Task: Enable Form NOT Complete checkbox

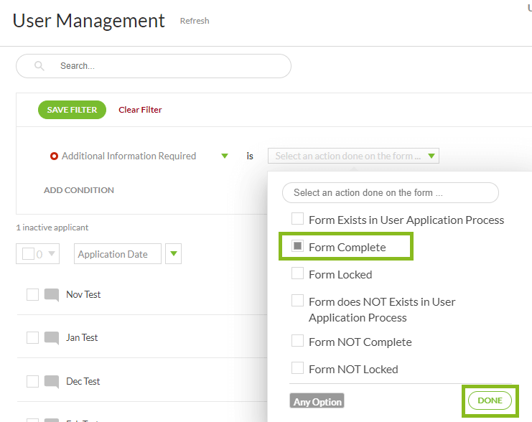Action: click(297, 342)
